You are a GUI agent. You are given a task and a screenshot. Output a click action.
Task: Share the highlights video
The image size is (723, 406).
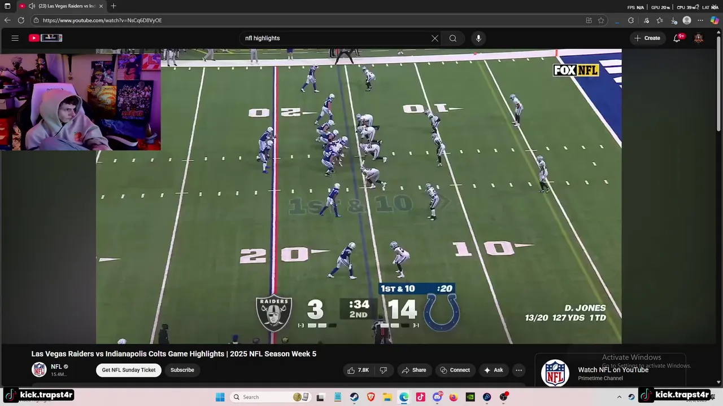tap(413, 370)
